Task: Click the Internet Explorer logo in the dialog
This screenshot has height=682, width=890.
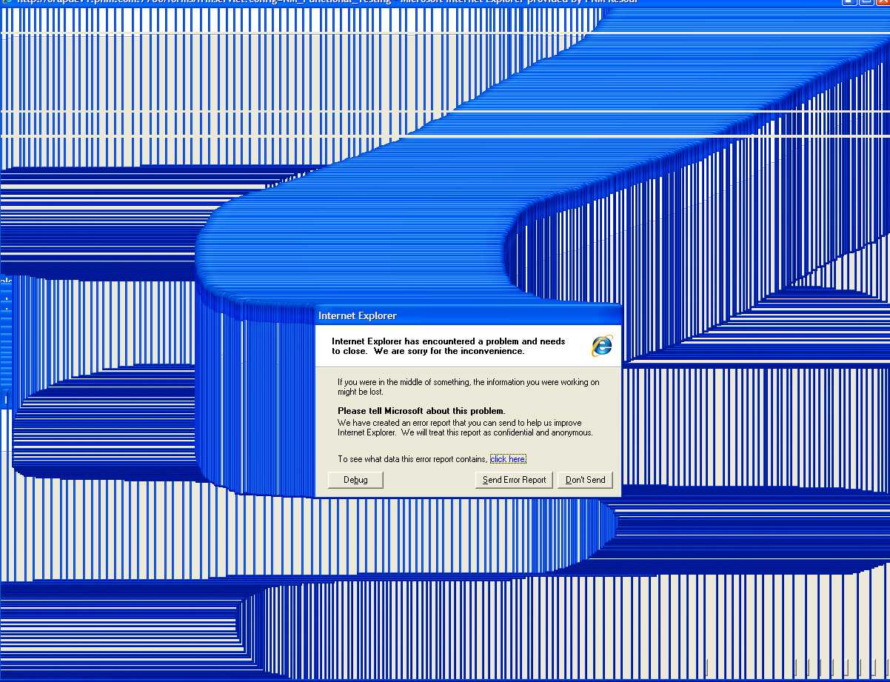Action: coord(601,346)
